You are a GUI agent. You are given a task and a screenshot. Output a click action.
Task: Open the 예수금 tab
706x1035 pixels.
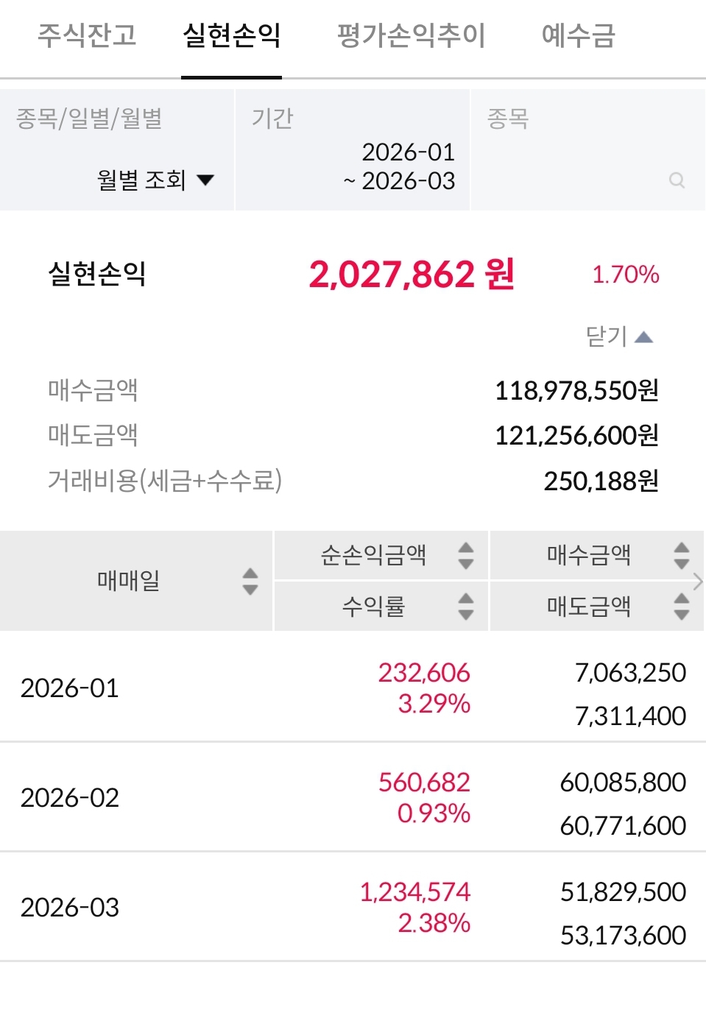[578, 35]
